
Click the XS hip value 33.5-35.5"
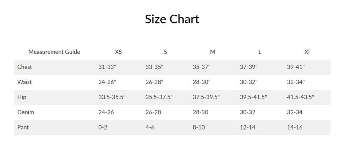(x=112, y=97)
